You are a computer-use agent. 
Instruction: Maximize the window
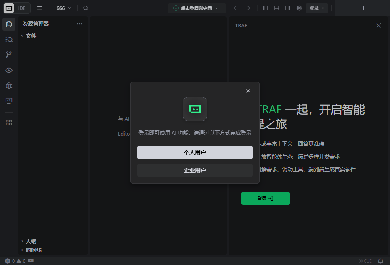click(x=362, y=8)
